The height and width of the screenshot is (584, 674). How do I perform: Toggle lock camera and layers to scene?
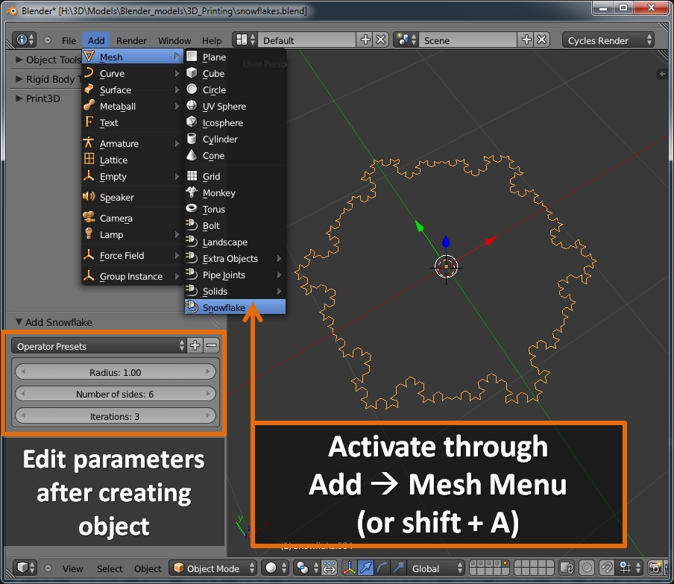coord(567,568)
